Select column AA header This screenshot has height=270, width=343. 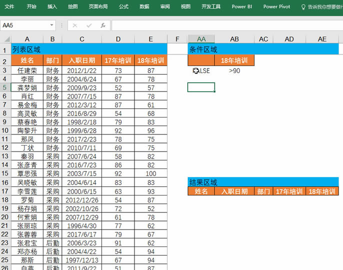click(201, 39)
